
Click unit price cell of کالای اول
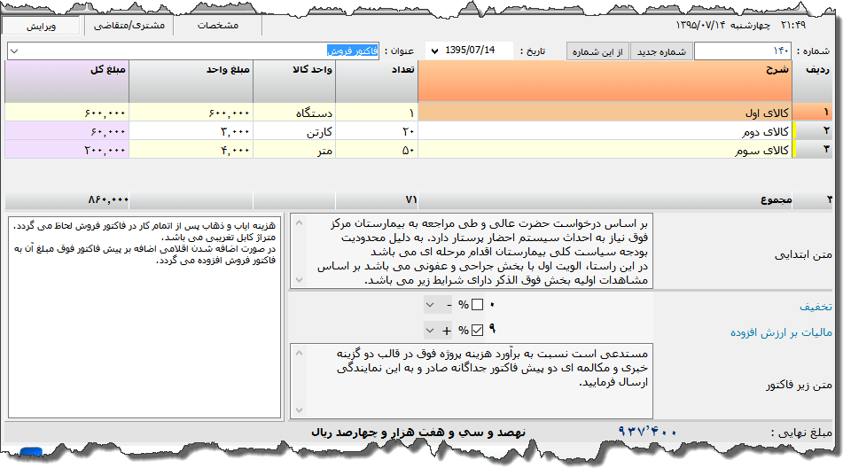(191, 113)
